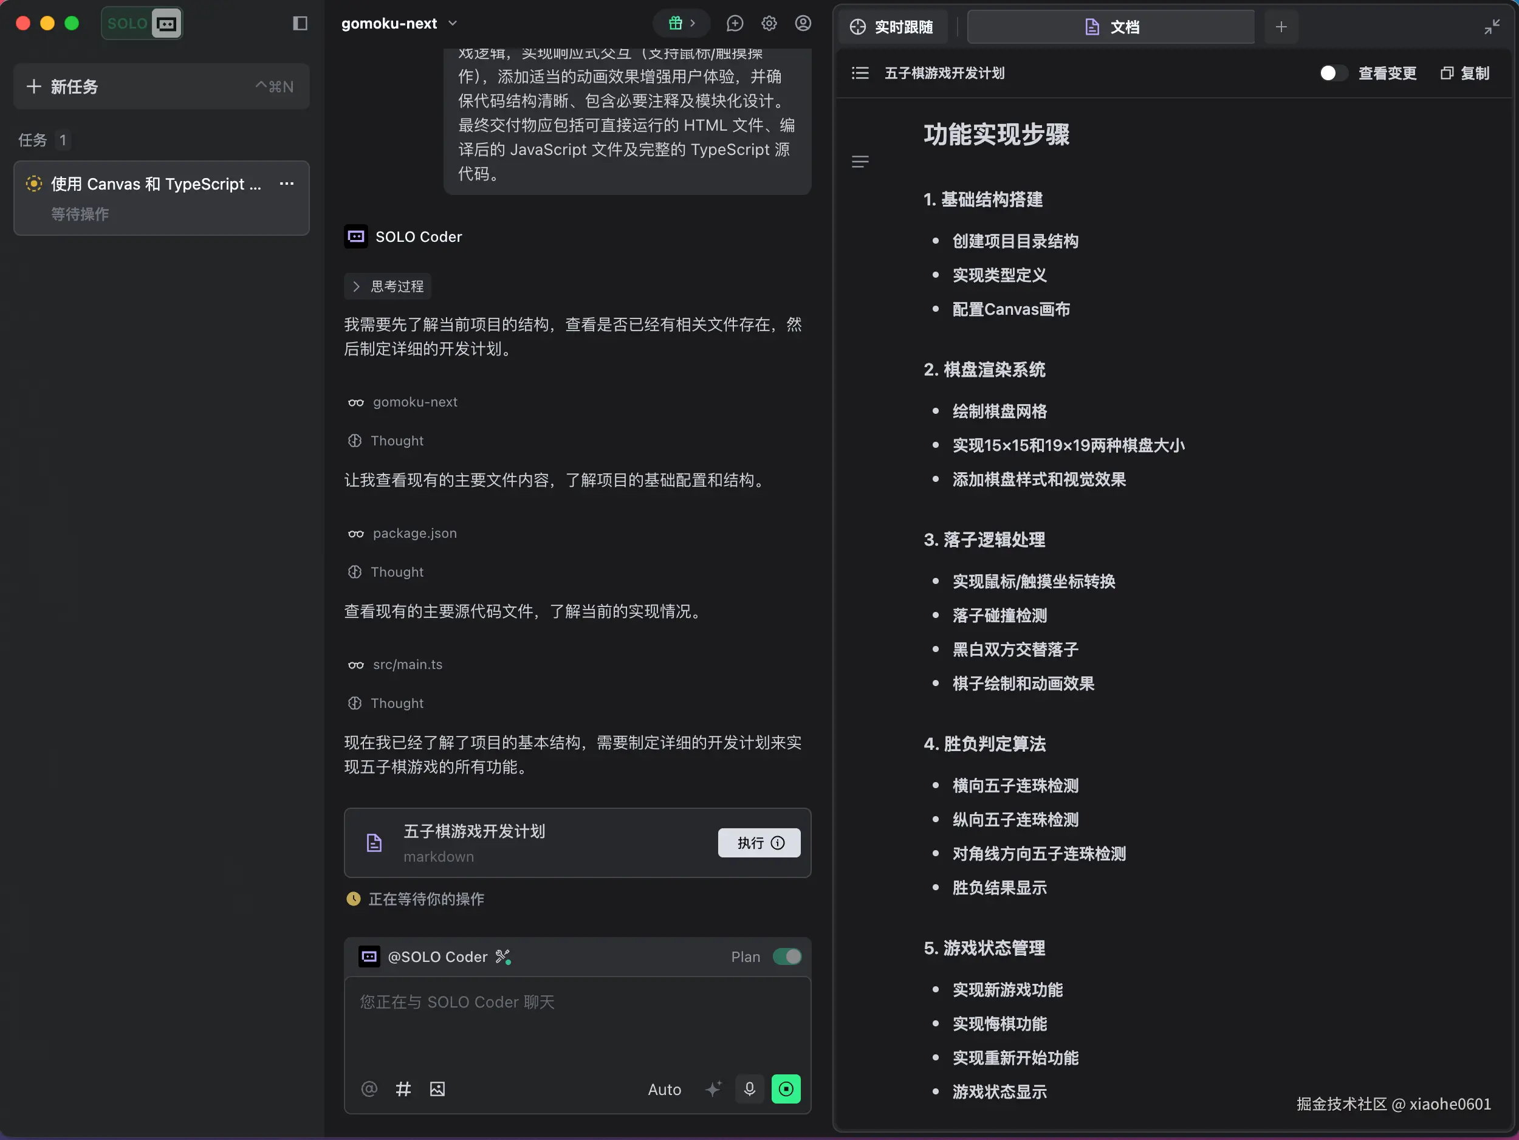Image resolution: width=1519 pixels, height=1140 pixels.
Task: Toggle the SOLO mode switch at top left
Action: pyautogui.click(x=142, y=23)
